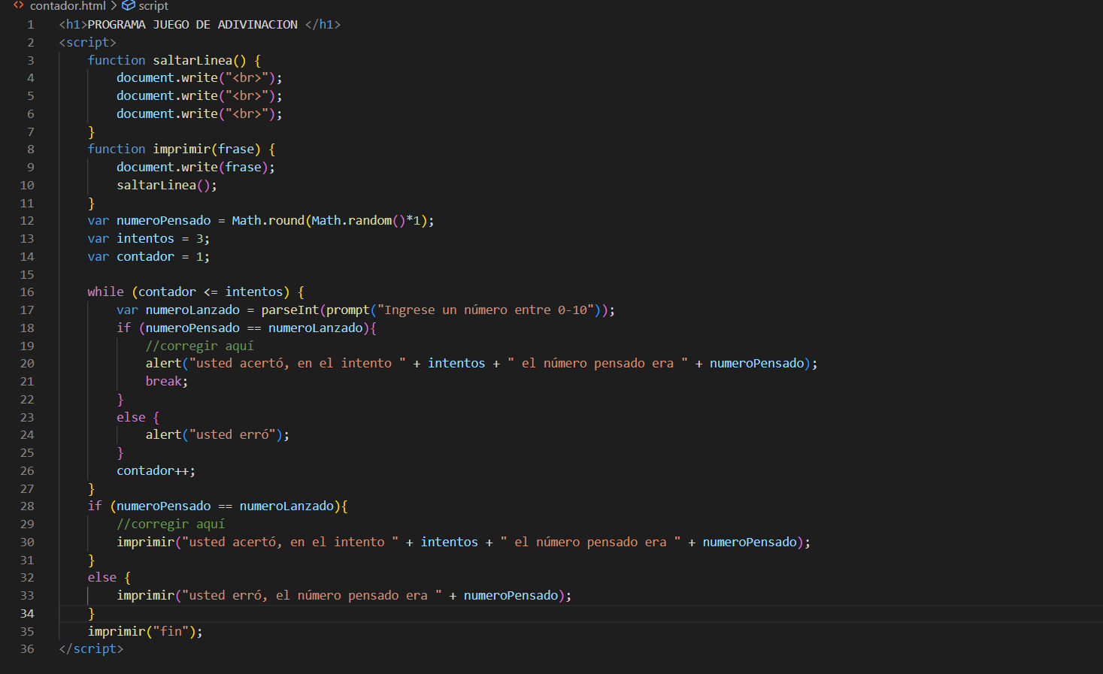Click the 'imprimir(frase)' function declaration
Screen dimensions: 1103x674
coord(207,150)
